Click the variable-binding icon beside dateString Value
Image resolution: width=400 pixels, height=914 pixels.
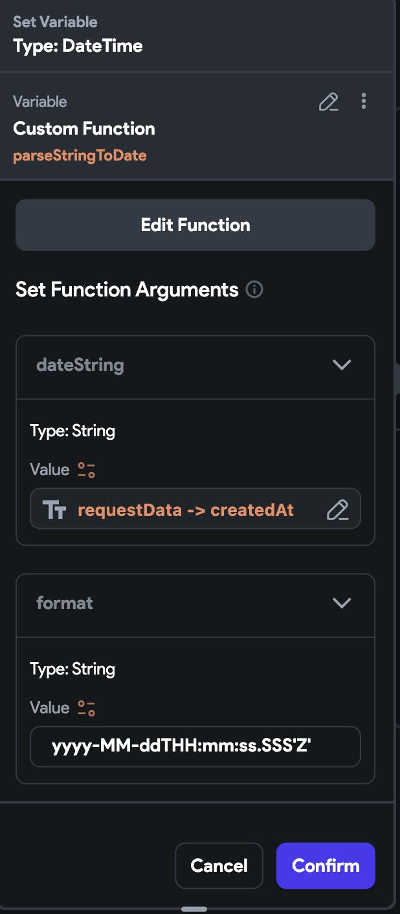87,470
